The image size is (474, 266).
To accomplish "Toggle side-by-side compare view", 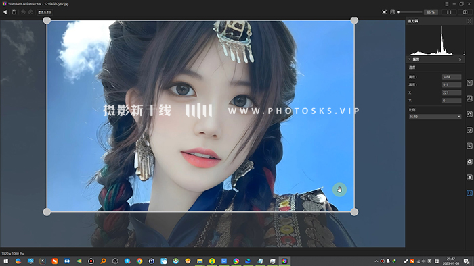I will click(x=449, y=12).
